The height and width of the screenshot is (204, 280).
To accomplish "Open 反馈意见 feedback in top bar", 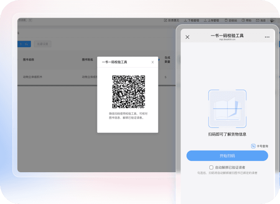I will [171, 20].
